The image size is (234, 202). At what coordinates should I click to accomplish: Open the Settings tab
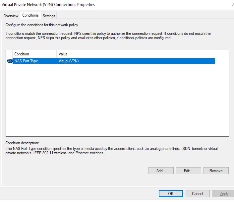(x=49, y=16)
